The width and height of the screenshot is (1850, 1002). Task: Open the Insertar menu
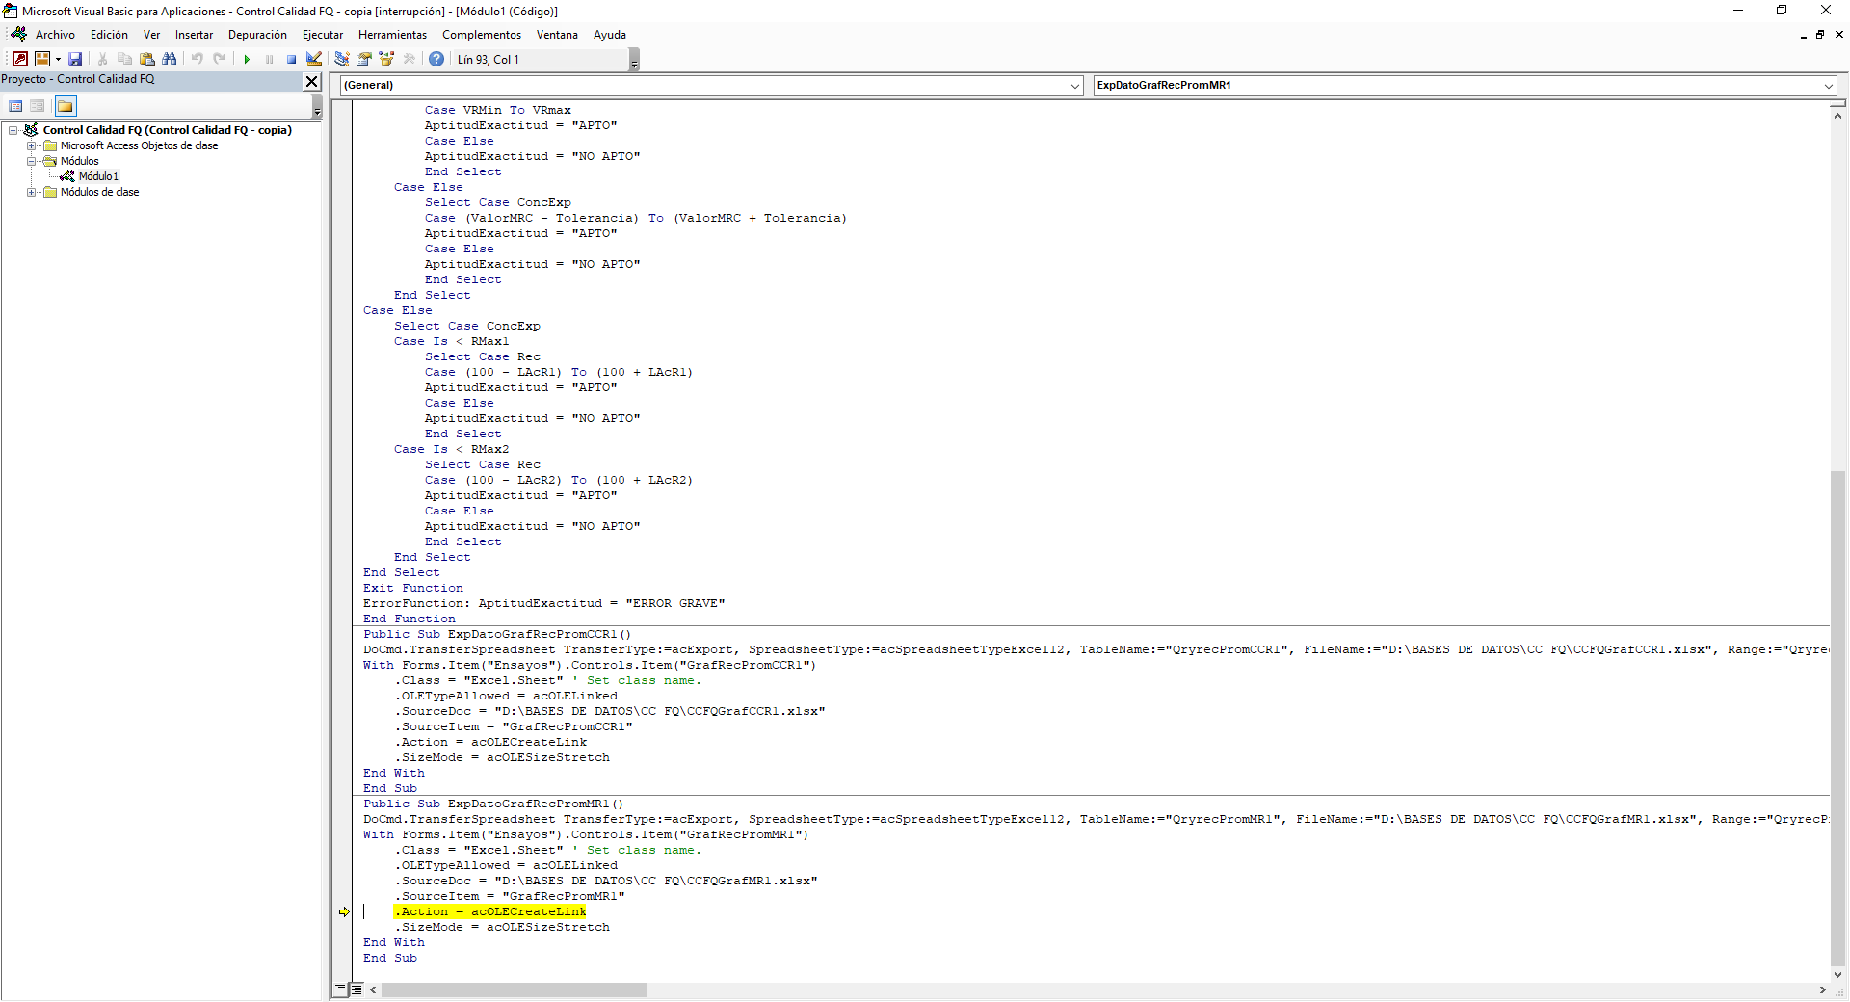point(194,35)
